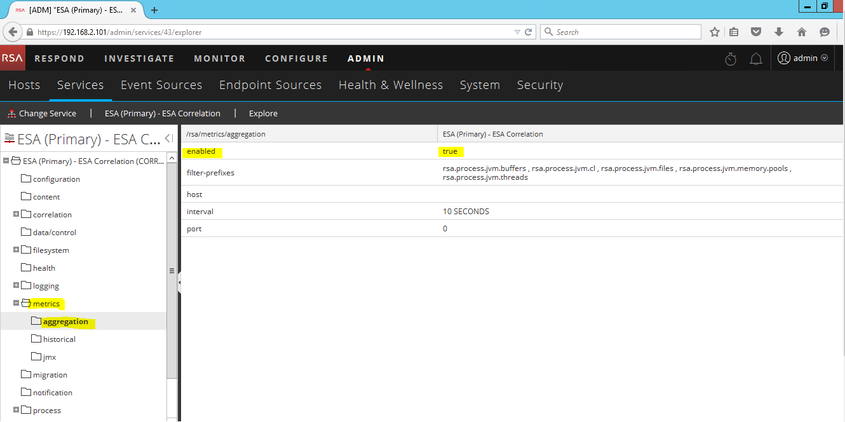The height and width of the screenshot is (422, 845).
Task: Click the Pocket save icon
Action: pyautogui.click(x=756, y=32)
